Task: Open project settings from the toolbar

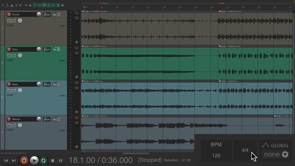Action: pos(17,5)
